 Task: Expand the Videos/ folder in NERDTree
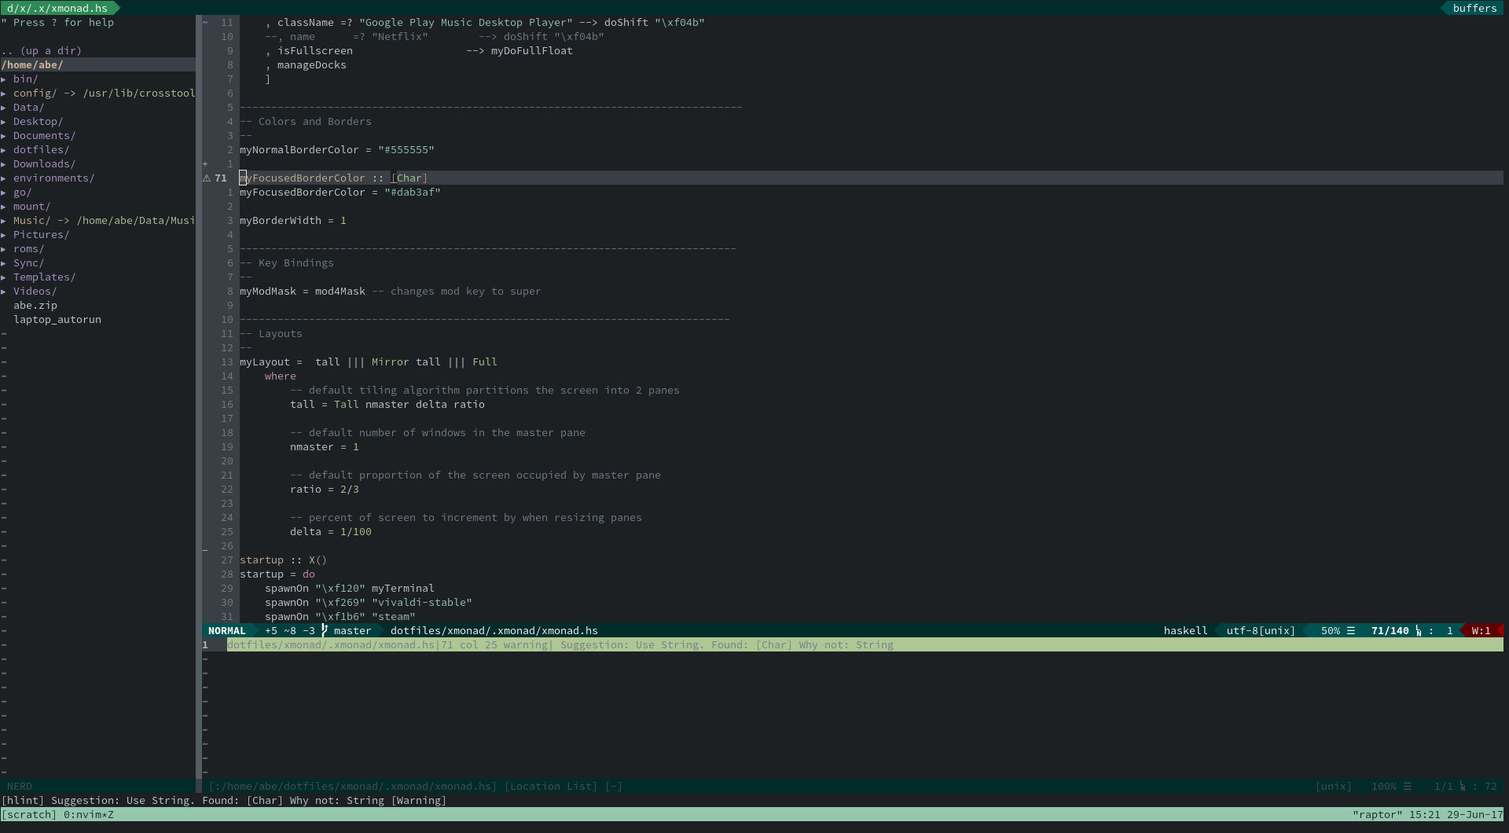click(35, 291)
